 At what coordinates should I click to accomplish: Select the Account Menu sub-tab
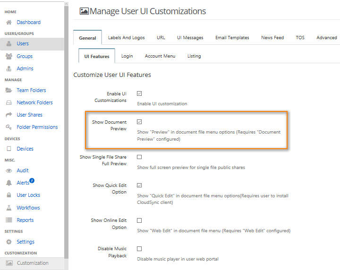coord(160,56)
